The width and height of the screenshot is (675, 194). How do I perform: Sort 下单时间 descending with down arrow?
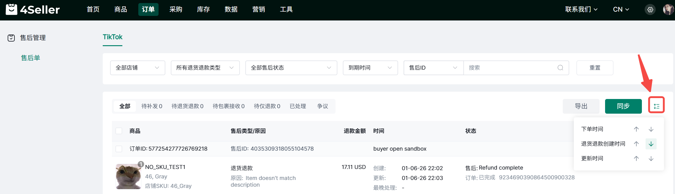coord(651,129)
